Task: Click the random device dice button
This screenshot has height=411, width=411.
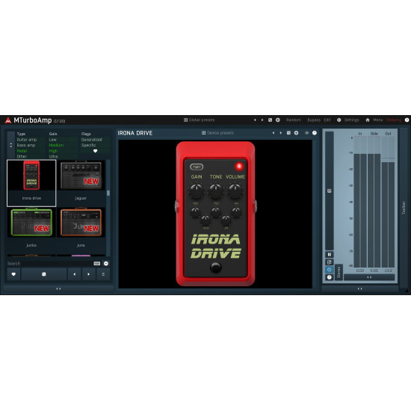Action: [x=44, y=274]
